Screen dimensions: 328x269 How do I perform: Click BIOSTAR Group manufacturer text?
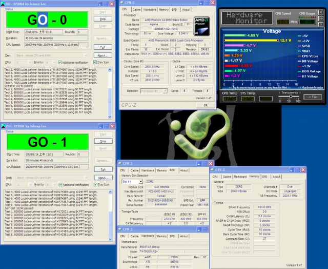[150, 247]
